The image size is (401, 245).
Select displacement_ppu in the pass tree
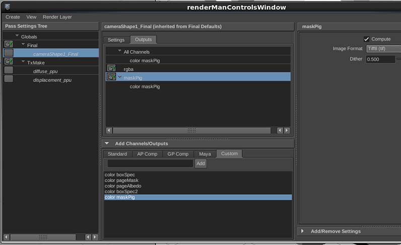point(52,80)
